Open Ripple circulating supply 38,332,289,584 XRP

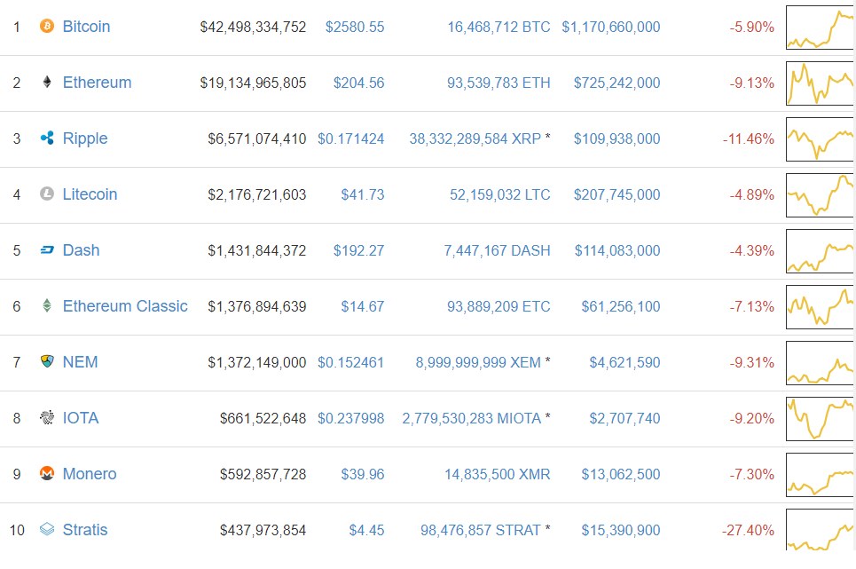475,138
